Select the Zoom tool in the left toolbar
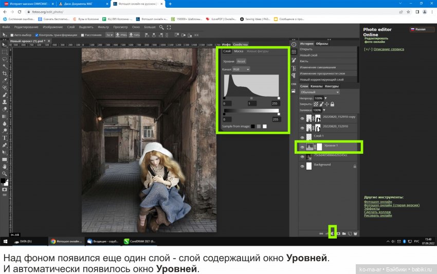Image resolution: width=437 pixels, height=274 pixels. coord(5,173)
